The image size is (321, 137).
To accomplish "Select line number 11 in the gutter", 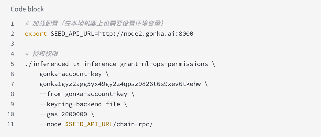I will pyautogui.click(x=11, y=124).
